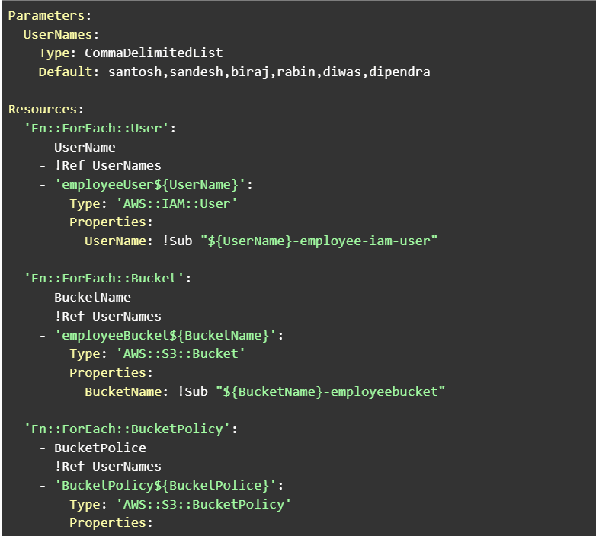
Task: Click the "${BucketName}-employeebucket" string
Action: pos(330,391)
